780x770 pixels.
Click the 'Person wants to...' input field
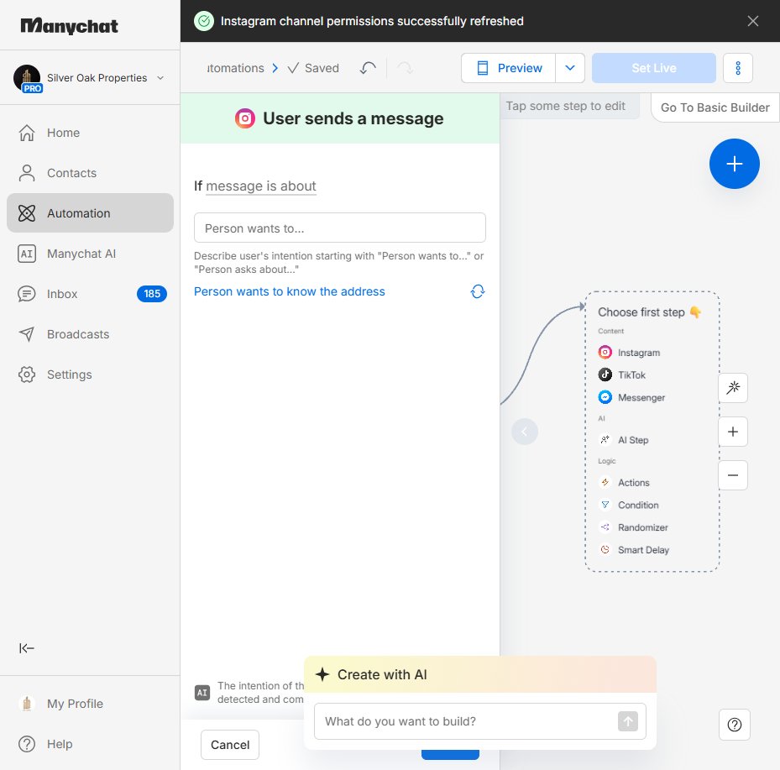pos(340,228)
